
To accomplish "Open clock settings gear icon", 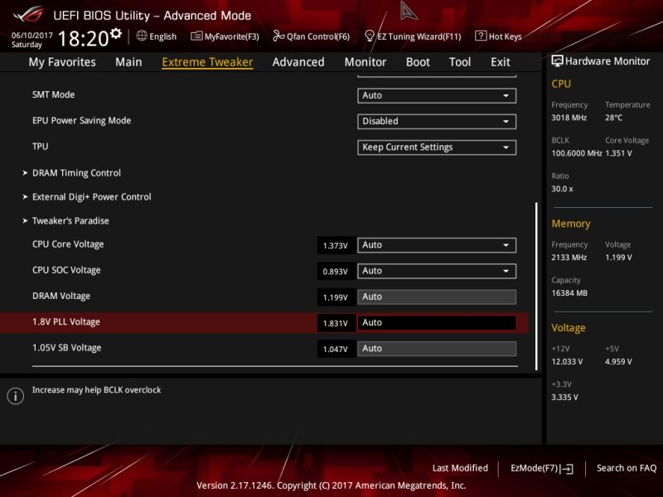I will [116, 33].
